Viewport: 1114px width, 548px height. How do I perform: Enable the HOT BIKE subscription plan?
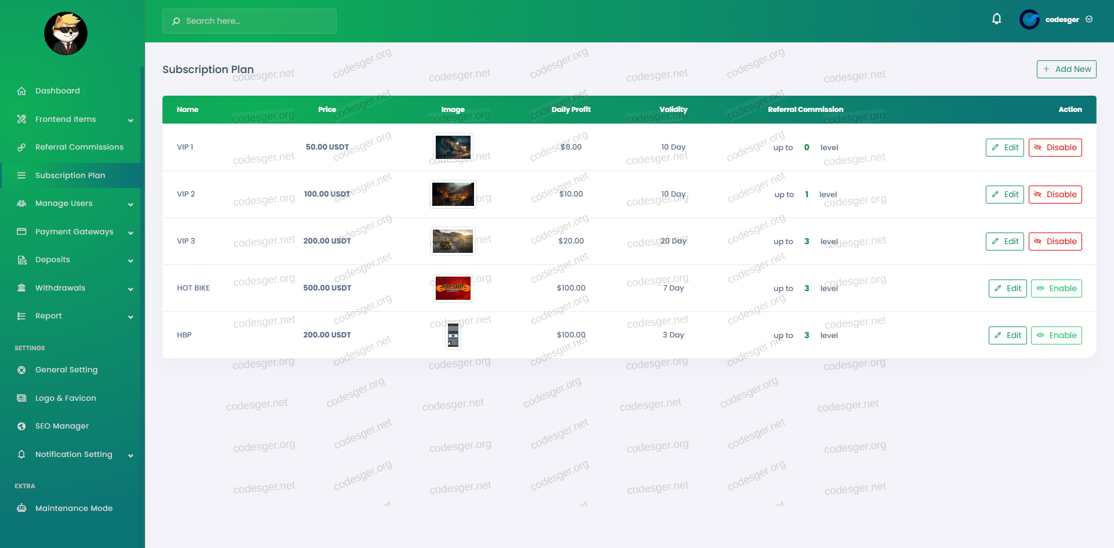[x=1056, y=288]
